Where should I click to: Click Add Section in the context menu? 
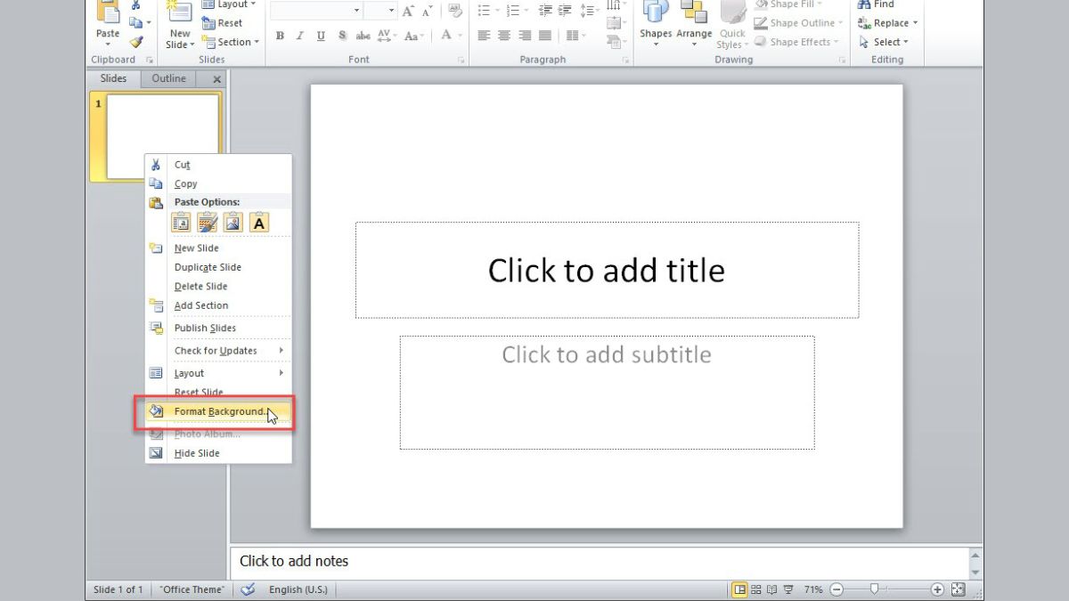pyautogui.click(x=201, y=305)
